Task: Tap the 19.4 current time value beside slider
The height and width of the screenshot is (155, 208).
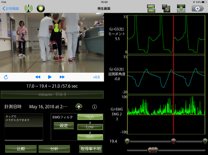Action: click(x=113, y=141)
